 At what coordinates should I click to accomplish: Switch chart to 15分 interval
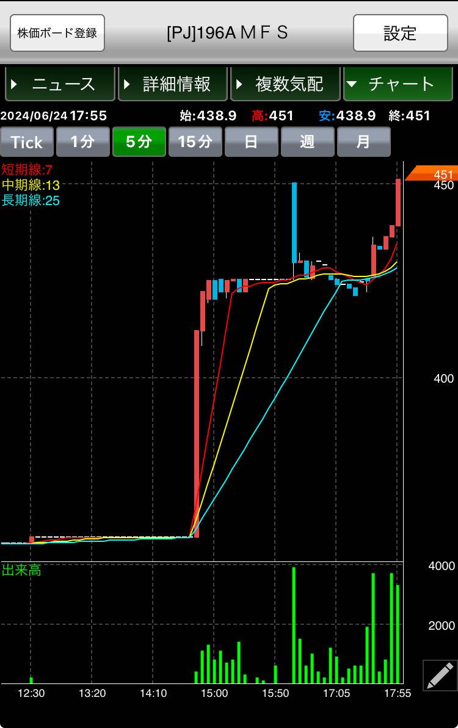[x=195, y=142]
